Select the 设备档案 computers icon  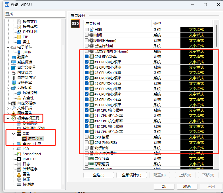[x=14, y=83]
